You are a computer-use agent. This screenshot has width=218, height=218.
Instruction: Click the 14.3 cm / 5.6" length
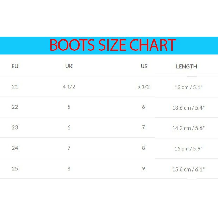coord(188,128)
